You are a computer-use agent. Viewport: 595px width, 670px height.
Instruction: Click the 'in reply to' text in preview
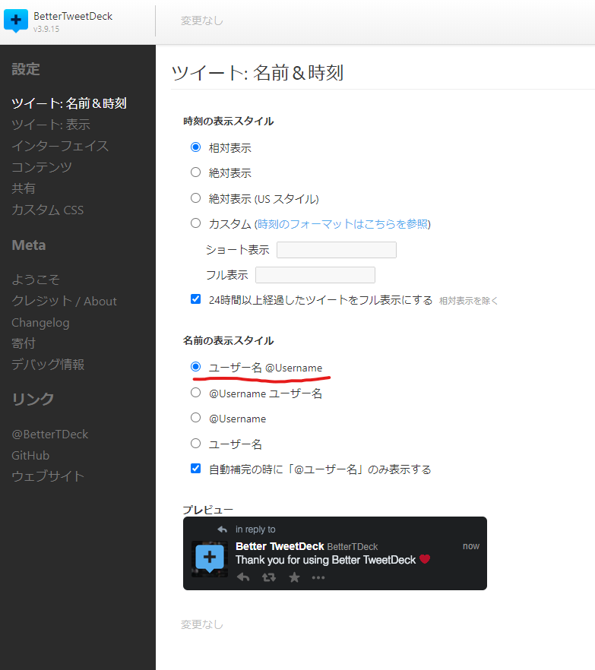(x=255, y=529)
